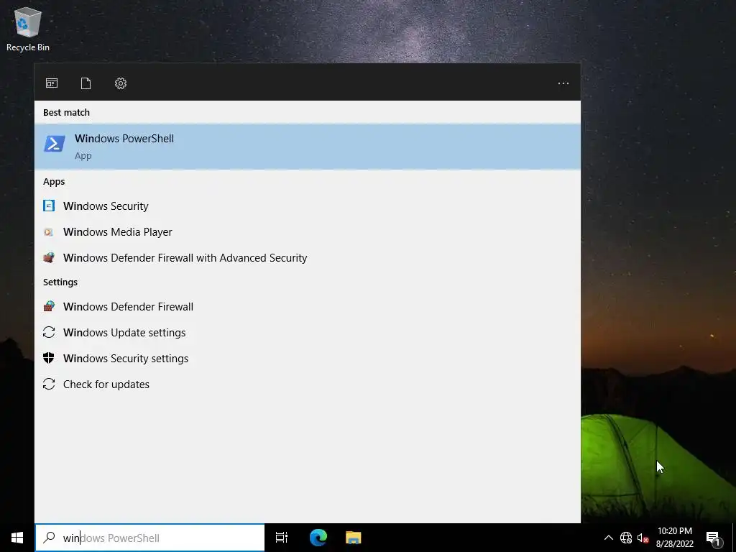
Task: Open File Explorer from taskbar
Action: (354, 538)
